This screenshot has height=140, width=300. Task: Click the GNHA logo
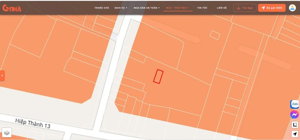12,8
